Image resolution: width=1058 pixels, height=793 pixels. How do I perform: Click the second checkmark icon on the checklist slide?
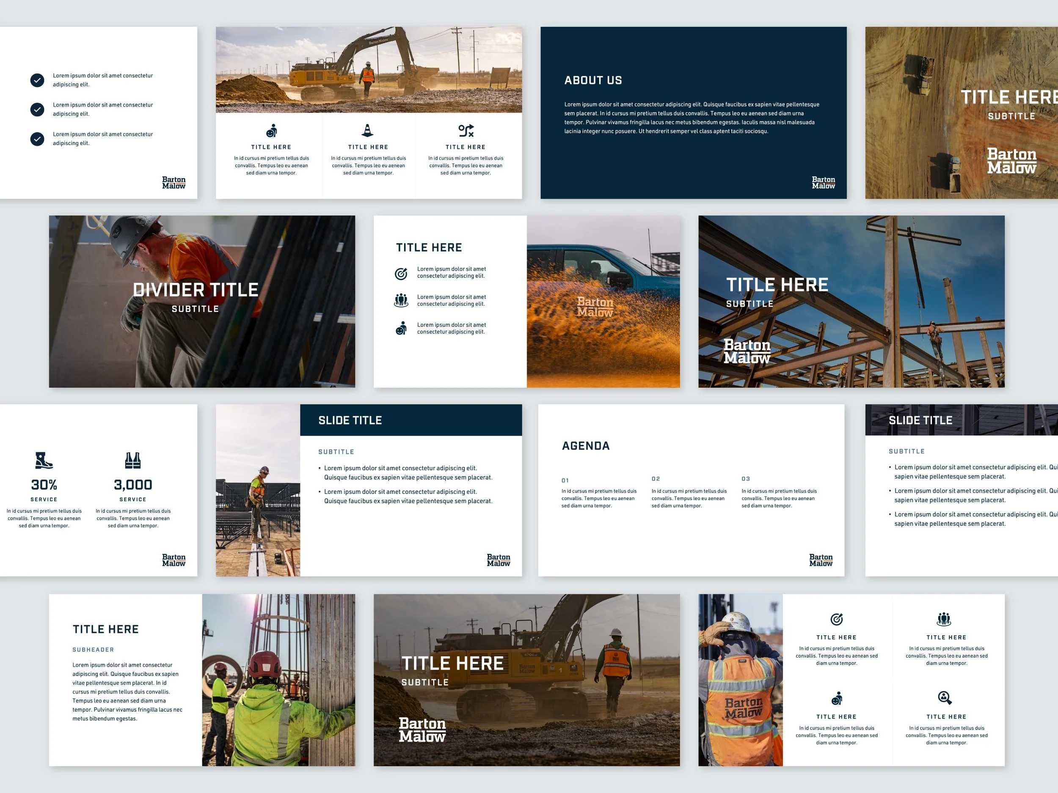coord(37,110)
